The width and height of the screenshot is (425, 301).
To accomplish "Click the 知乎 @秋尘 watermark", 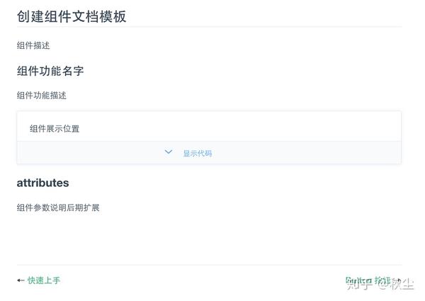I will 380,284.
